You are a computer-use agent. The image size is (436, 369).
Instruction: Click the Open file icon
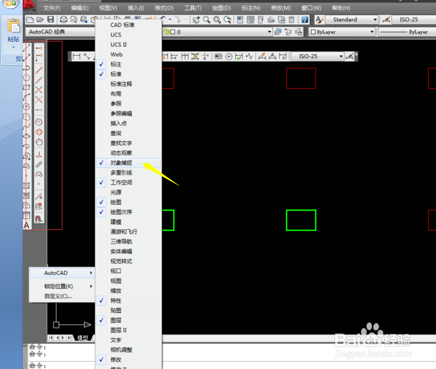(x=40, y=20)
